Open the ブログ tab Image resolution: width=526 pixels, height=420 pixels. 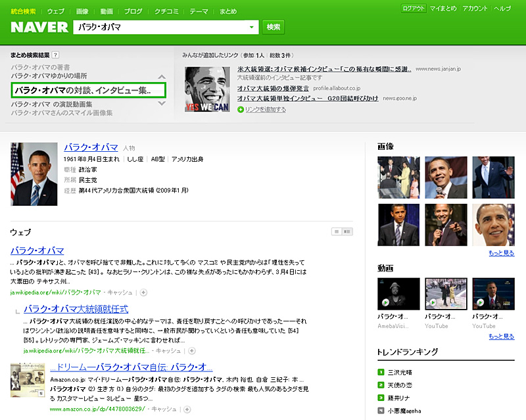pos(133,11)
